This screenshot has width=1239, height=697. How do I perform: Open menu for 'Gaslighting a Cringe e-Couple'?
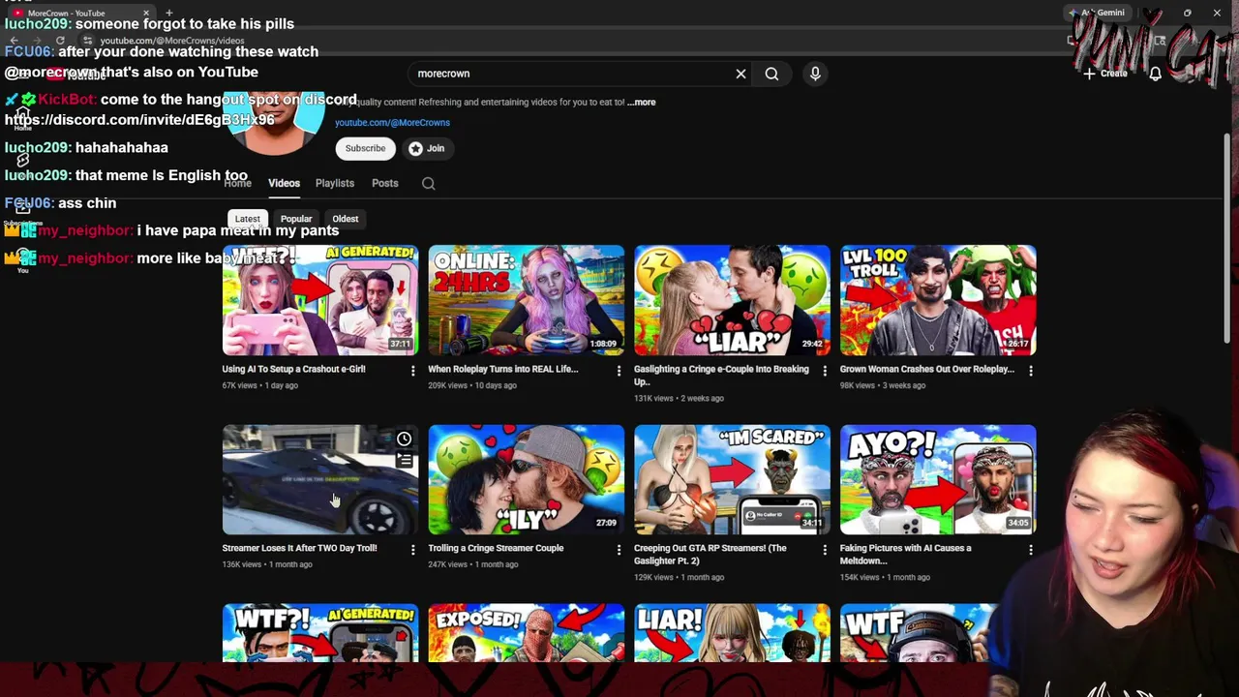[825, 371]
